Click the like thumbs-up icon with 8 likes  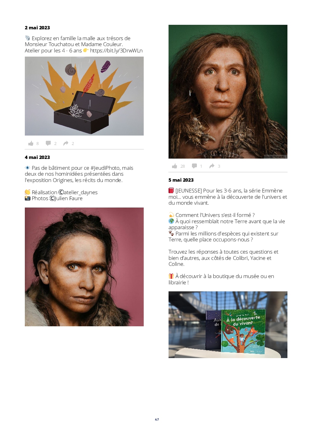tap(31, 143)
